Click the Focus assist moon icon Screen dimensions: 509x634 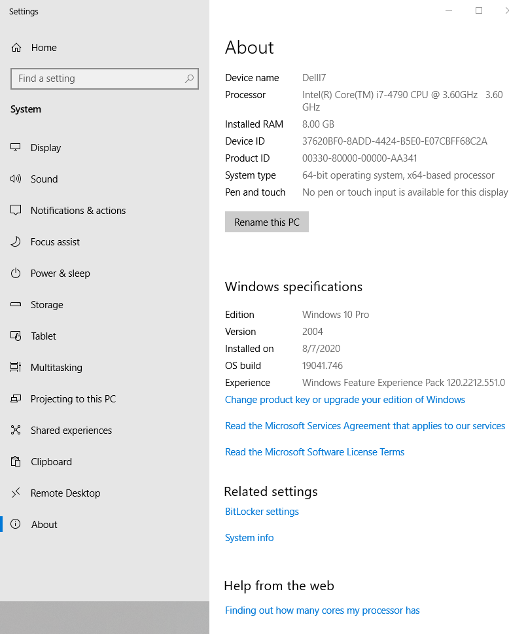pyautogui.click(x=16, y=242)
